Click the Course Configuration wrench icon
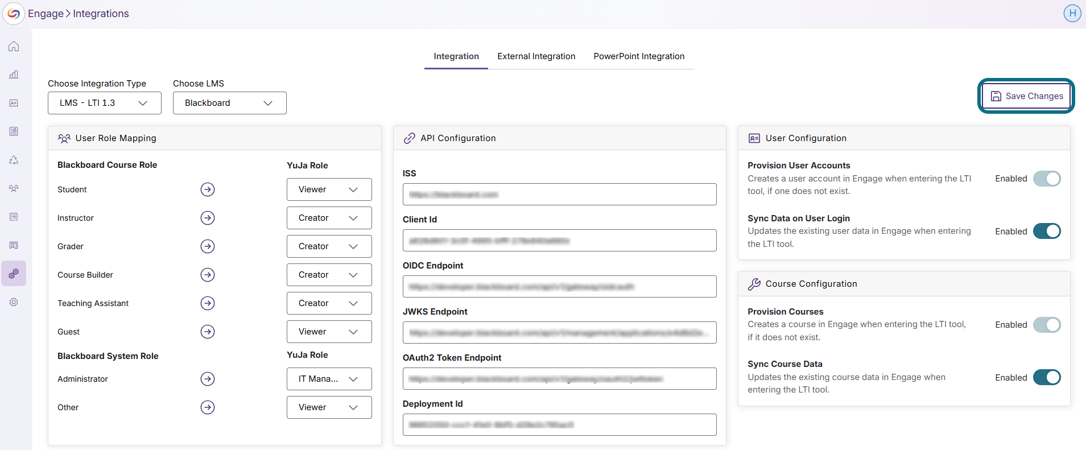1086x450 pixels. click(754, 284)
